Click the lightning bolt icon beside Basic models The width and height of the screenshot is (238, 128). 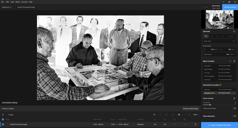coord(234,61)
